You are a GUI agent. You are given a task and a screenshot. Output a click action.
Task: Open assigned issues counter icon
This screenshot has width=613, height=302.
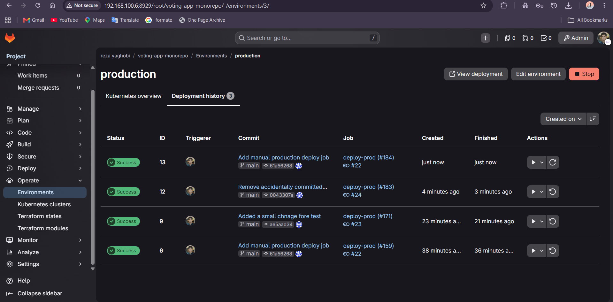click(510, 38)
